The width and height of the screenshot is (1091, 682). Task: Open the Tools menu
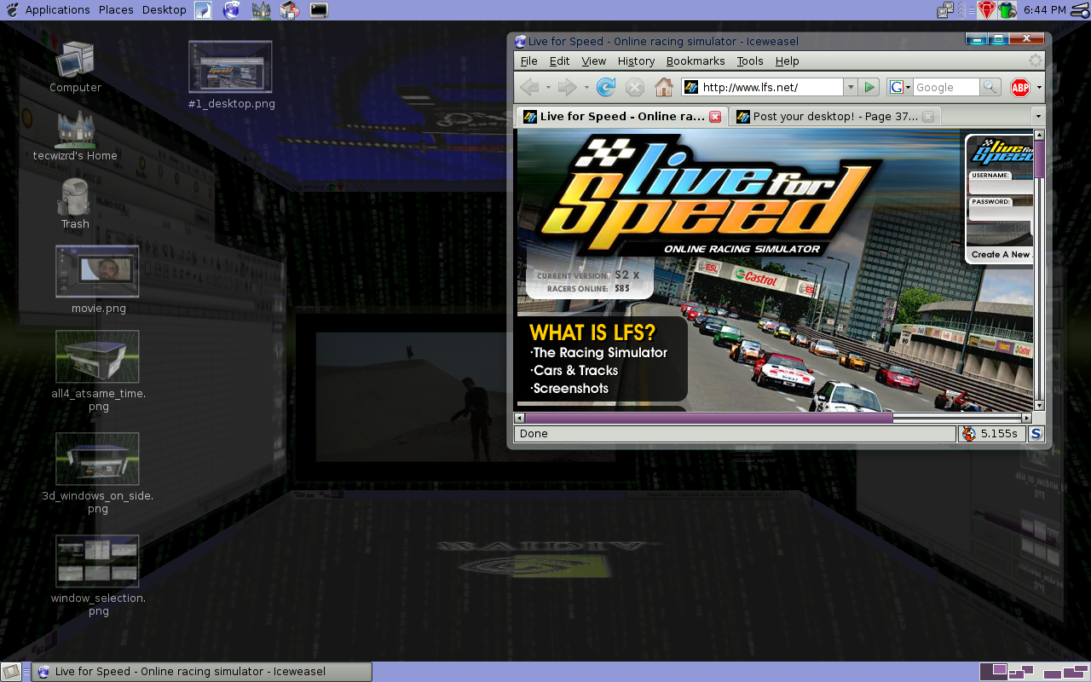[x=750, y=61]
